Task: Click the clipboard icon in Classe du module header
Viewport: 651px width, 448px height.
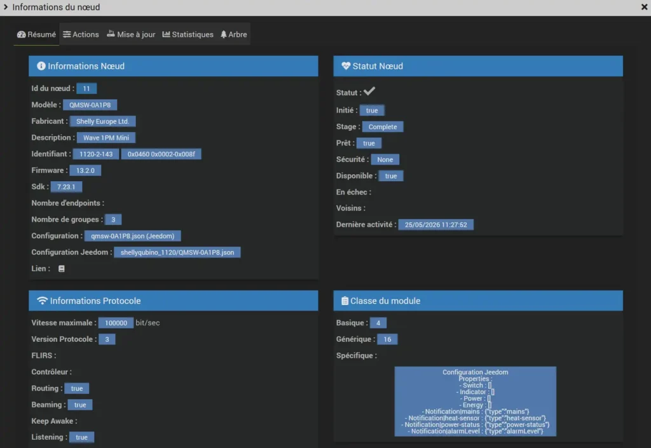Action: [345, 301]
